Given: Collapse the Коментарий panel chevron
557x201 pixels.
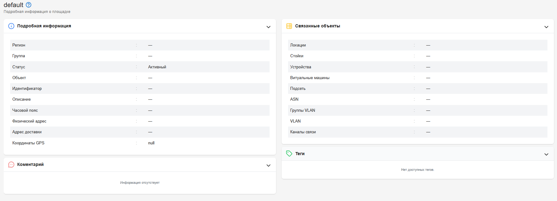Looking at the screenshot, I should (268, 165).
